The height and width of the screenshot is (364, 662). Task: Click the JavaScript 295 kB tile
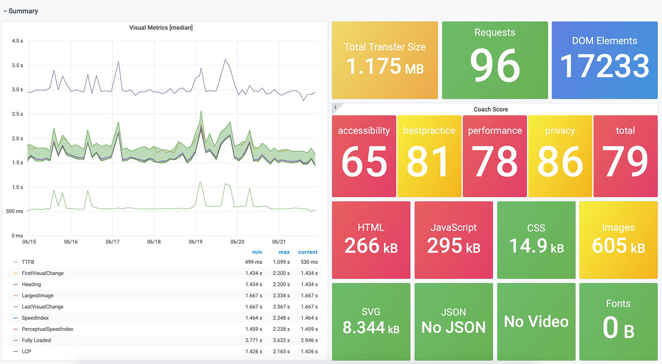453,240
